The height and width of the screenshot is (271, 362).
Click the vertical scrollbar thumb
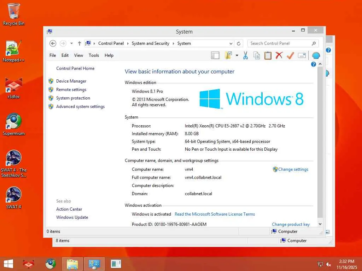coord(320,142)
